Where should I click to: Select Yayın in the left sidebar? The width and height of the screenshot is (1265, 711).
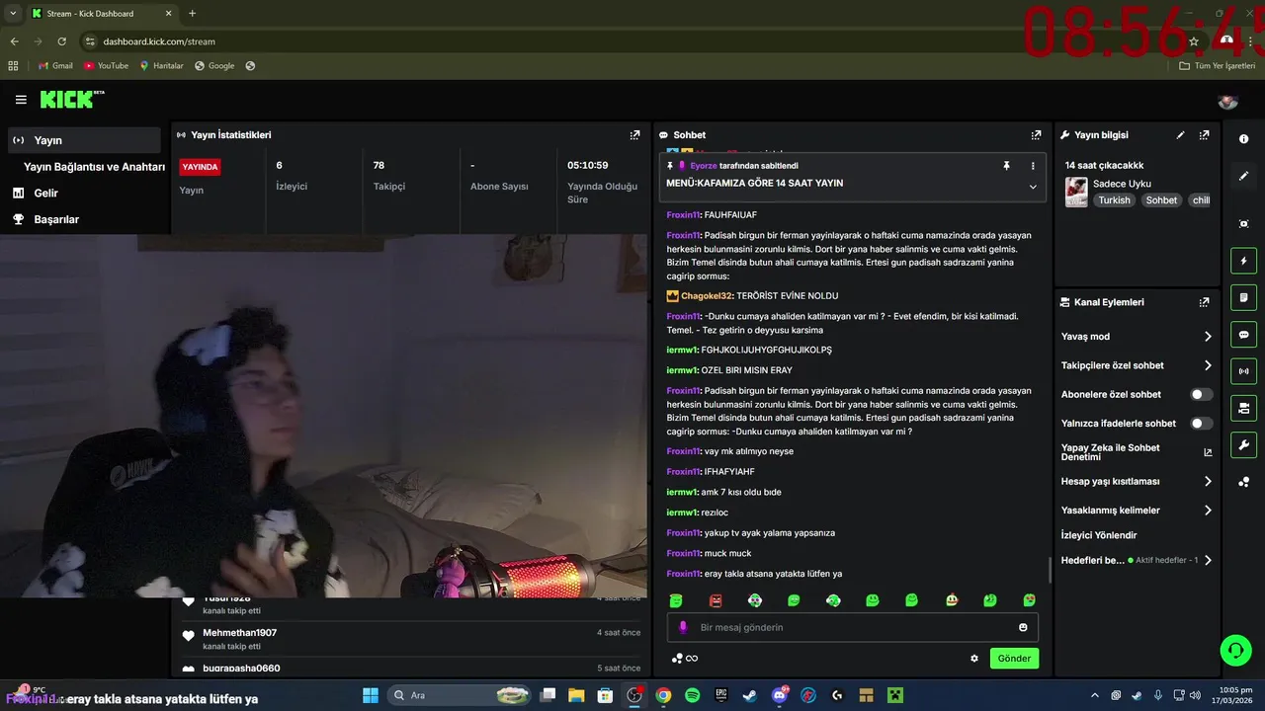83,140
